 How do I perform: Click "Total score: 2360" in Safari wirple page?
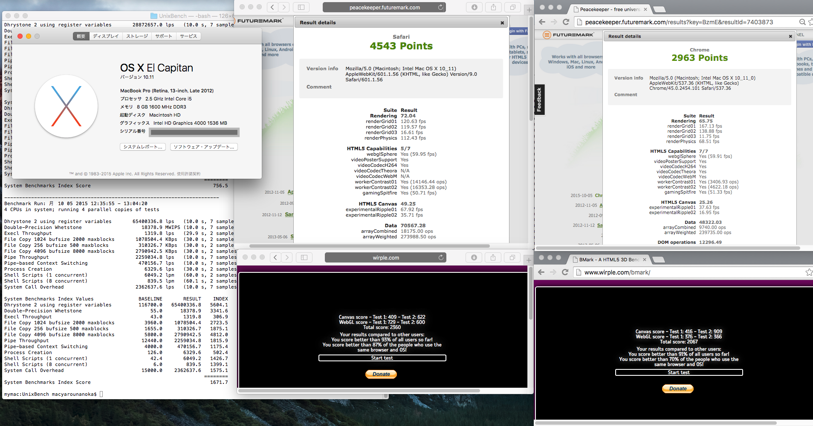pyautogui.click(x=382, y=327)
